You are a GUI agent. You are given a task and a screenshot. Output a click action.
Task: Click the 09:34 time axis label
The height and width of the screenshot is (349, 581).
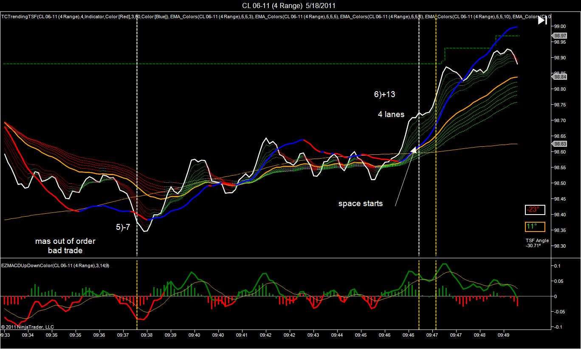click(28, 335)
